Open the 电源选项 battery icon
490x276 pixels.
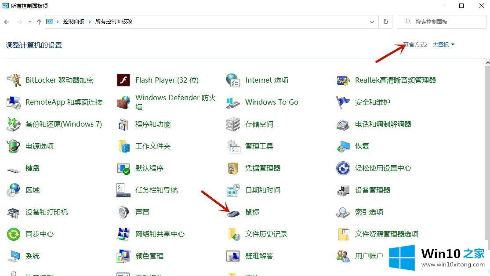(x=14, y=146)
